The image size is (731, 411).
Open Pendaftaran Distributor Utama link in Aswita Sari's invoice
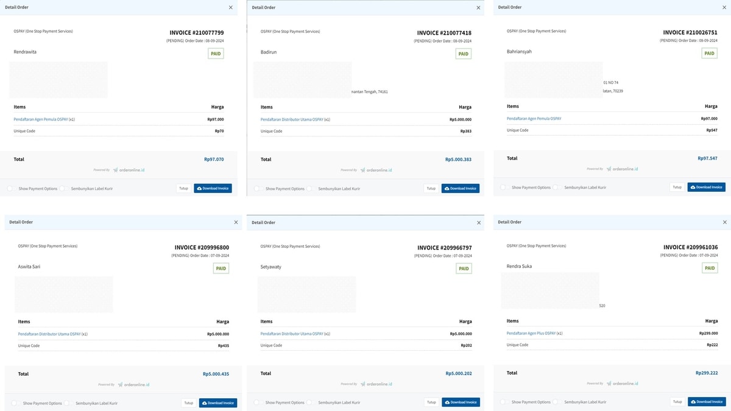[49, 334]
